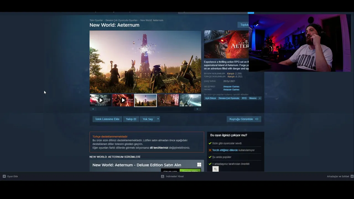Open 'dil tercihlerinizi' link in warning

point(159,148)
